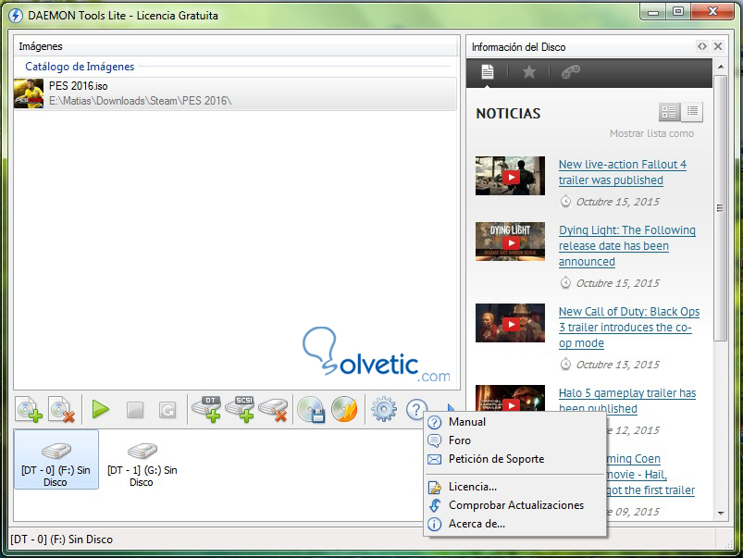
Task: Click the PES 2016 cover thumbnail
Action: [x=29, y=93]
